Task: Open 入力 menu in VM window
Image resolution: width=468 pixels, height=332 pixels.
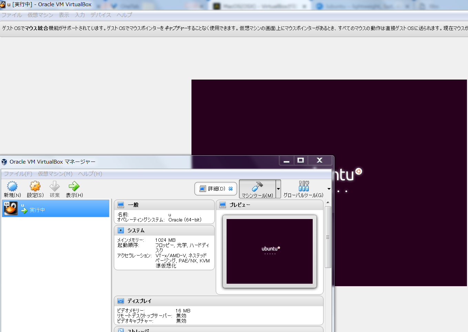Action: (80, 15)
